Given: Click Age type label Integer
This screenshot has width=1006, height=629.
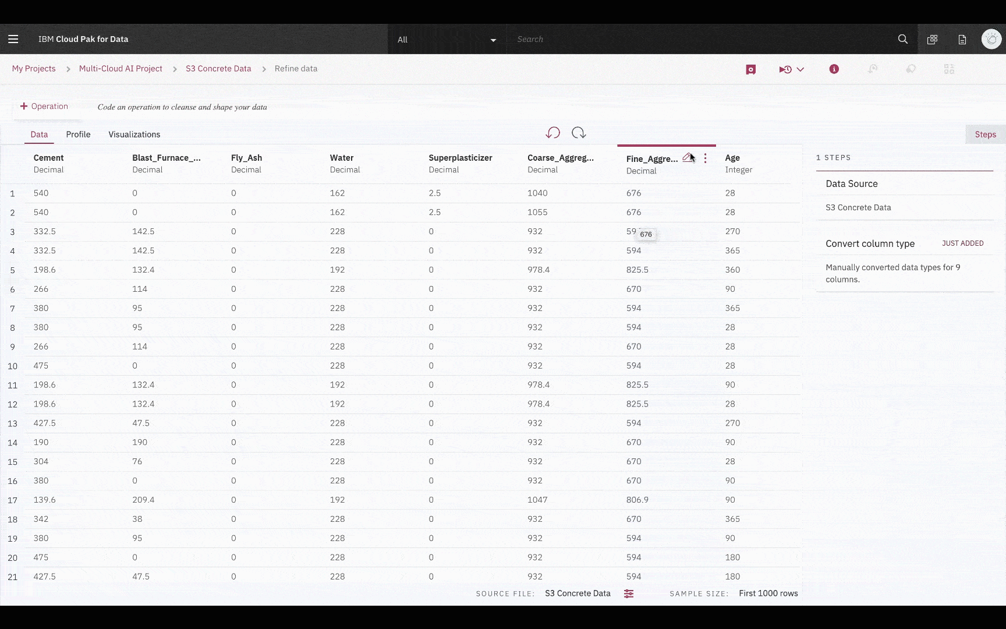Looking at the screenshot, I should (738, 170).
